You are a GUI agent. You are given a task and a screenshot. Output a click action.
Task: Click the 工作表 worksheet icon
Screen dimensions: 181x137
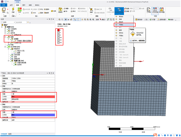click(149, 9)
